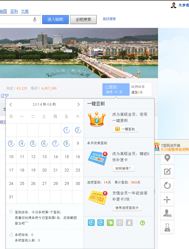Viewport: 189px width, 249px height.
Task: Open the user avatar at top right
Action: [174, 5]
